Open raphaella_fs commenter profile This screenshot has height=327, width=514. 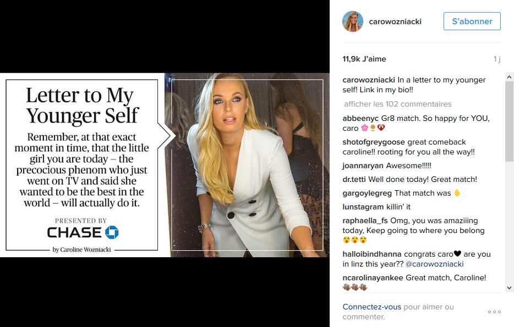tap(365, 220)
